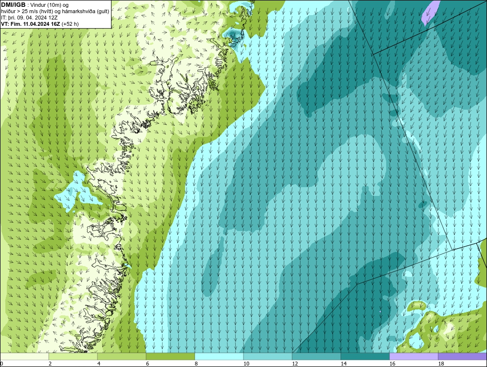The image size is (487, 367).
Task: Click the 0–2 m/s palest legend swatch
Action: click(x=24, y=356)
